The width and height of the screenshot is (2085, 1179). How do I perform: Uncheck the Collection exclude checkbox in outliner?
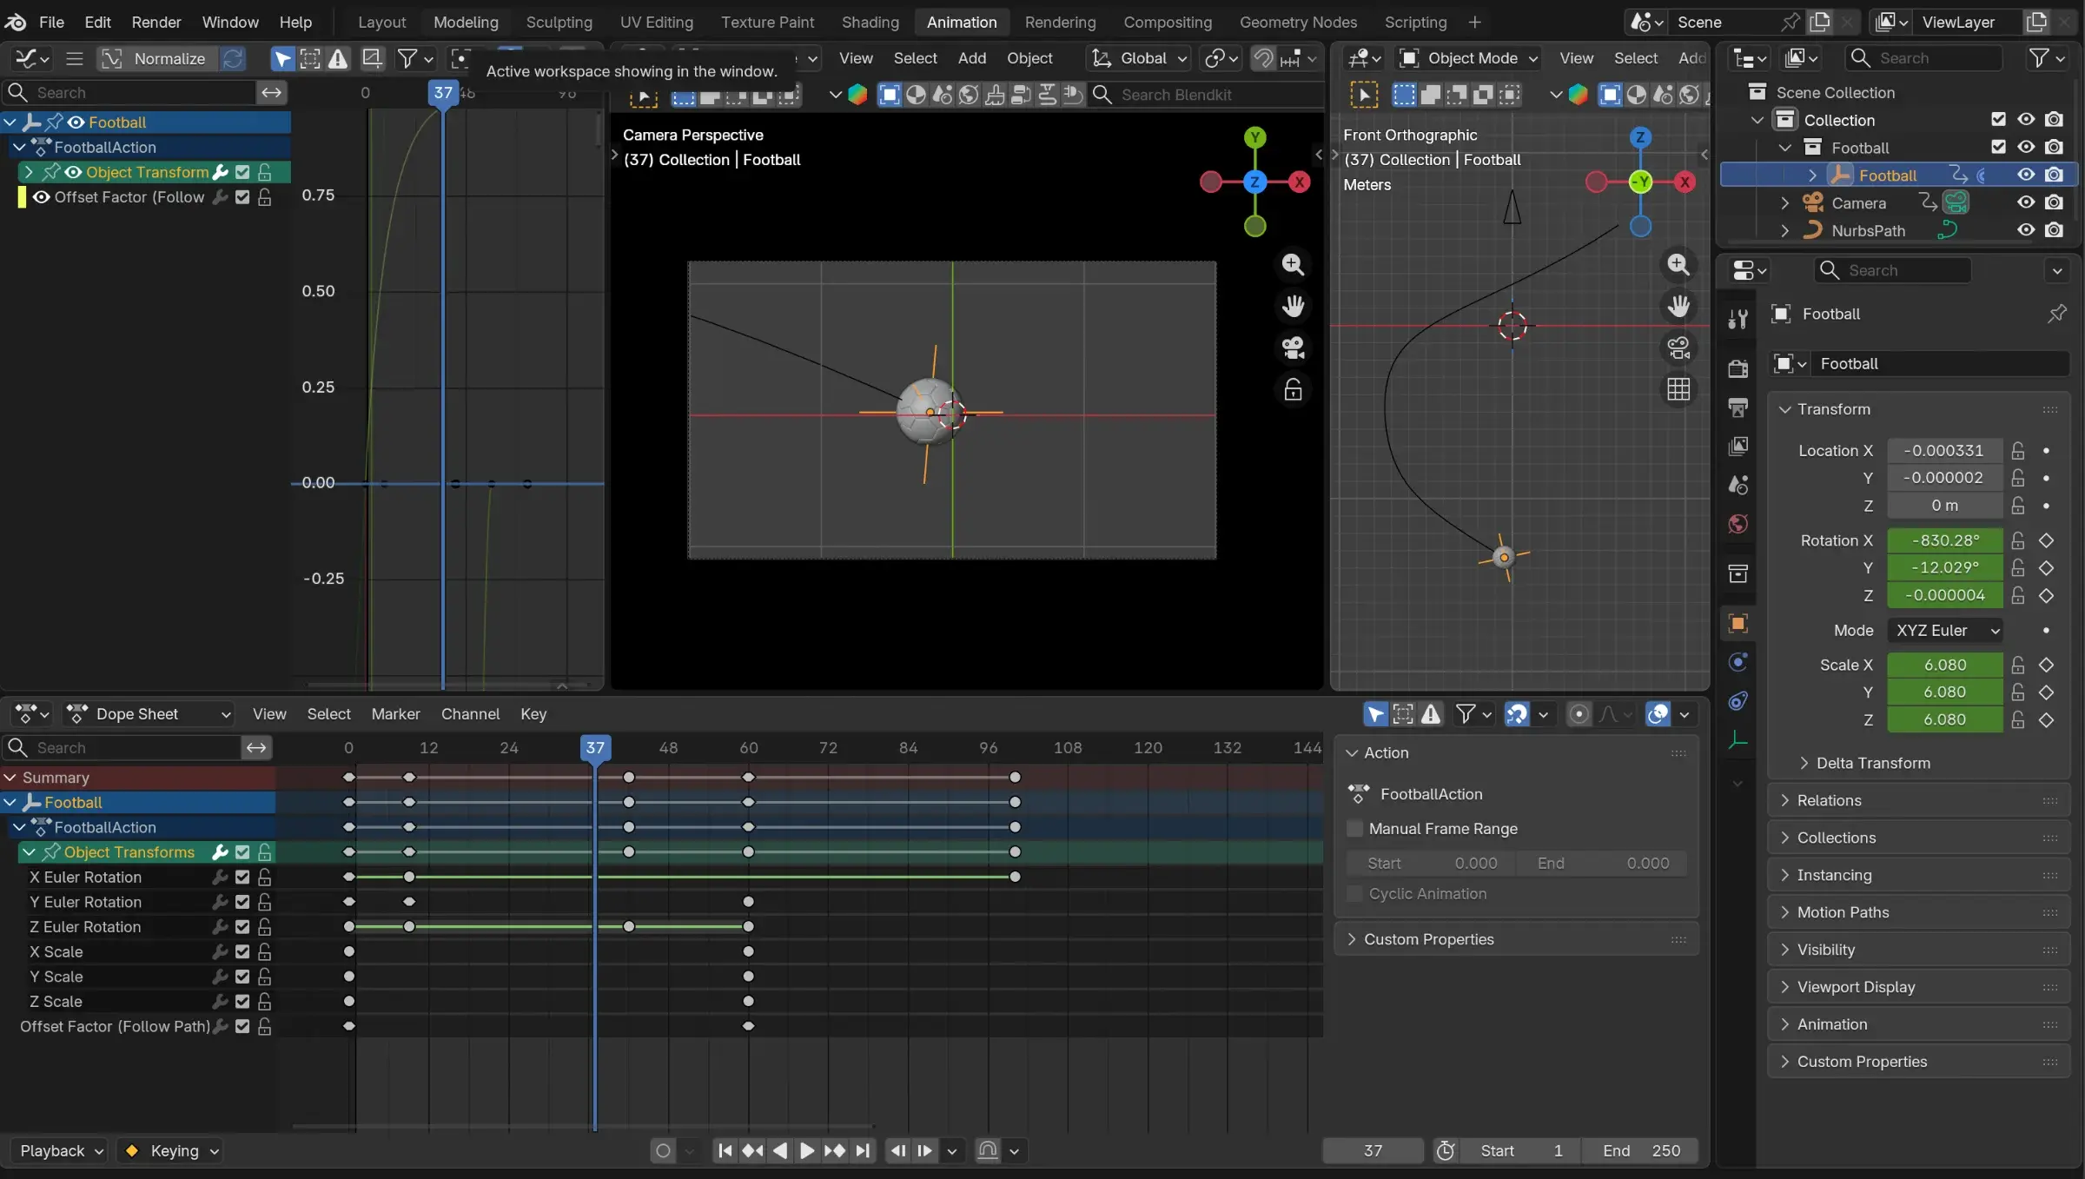[1998, 120]
